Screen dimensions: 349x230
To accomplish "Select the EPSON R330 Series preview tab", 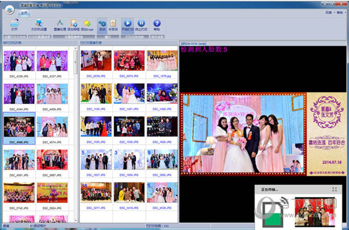I will click(x=193, y=44).
